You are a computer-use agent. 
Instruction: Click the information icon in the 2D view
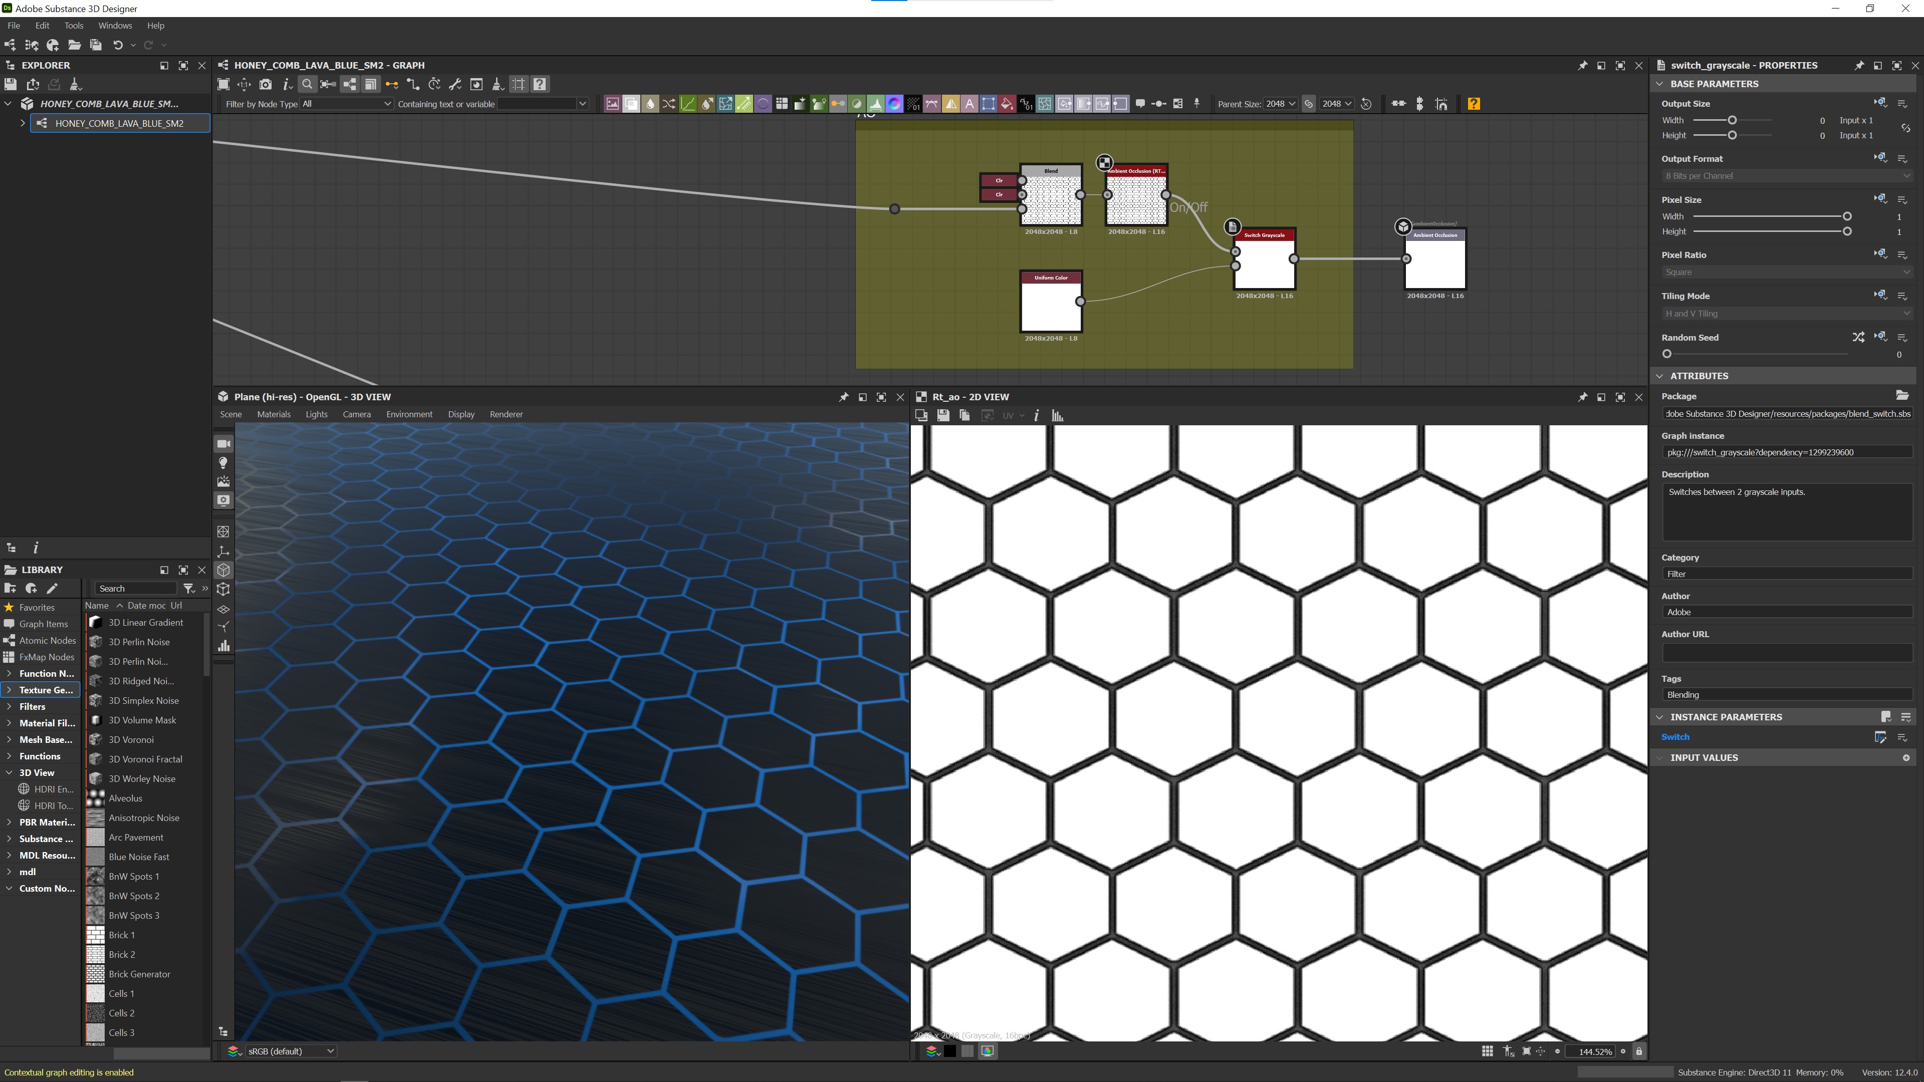1037,416
